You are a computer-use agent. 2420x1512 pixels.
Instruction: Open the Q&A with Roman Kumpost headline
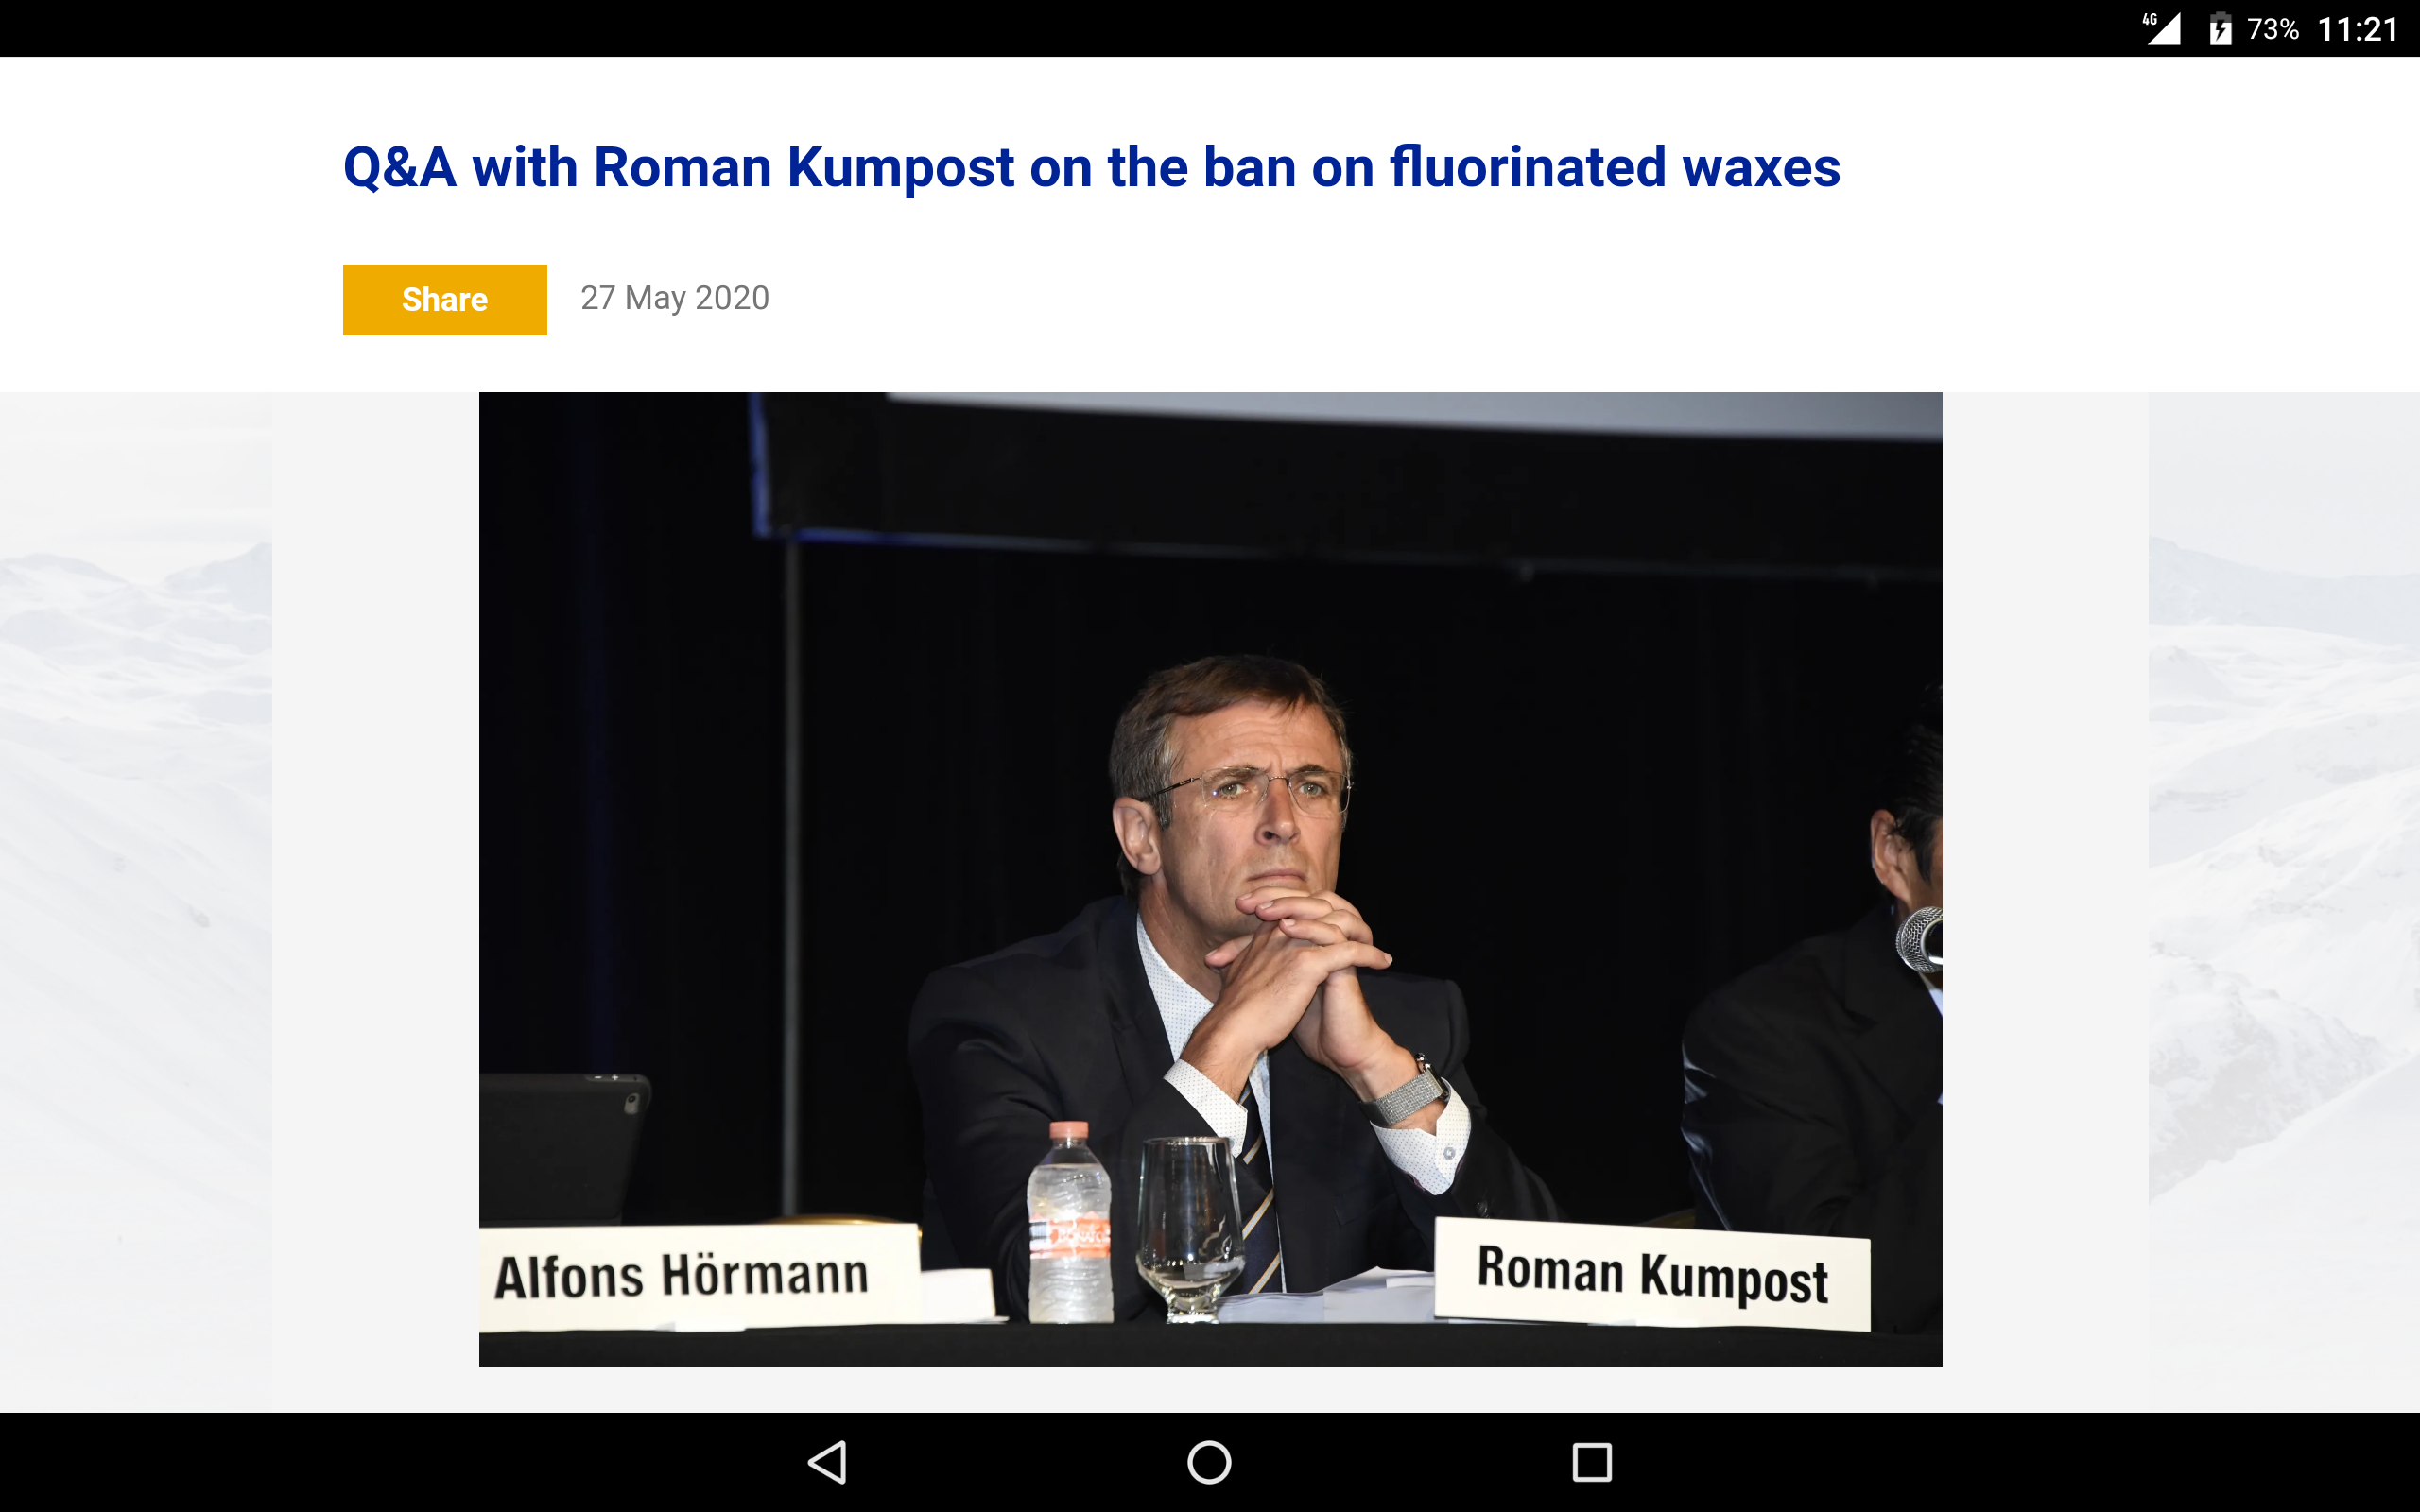point(1091,166)
